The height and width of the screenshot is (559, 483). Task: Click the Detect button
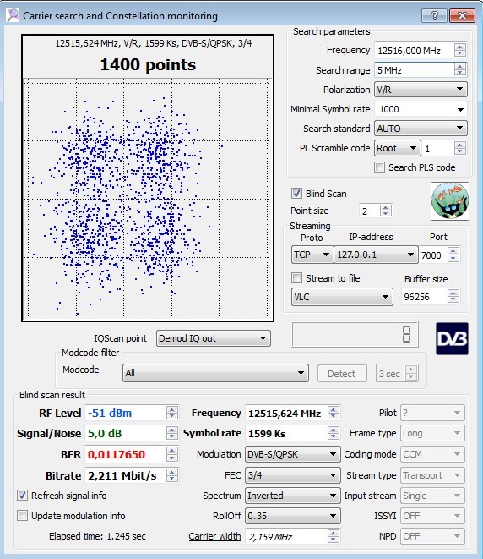tap(342, 374)
